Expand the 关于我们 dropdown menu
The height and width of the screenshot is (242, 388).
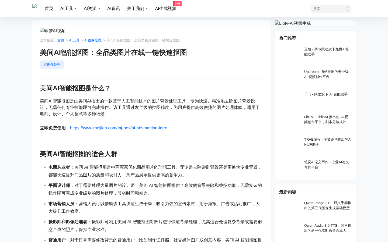(137, 9)
